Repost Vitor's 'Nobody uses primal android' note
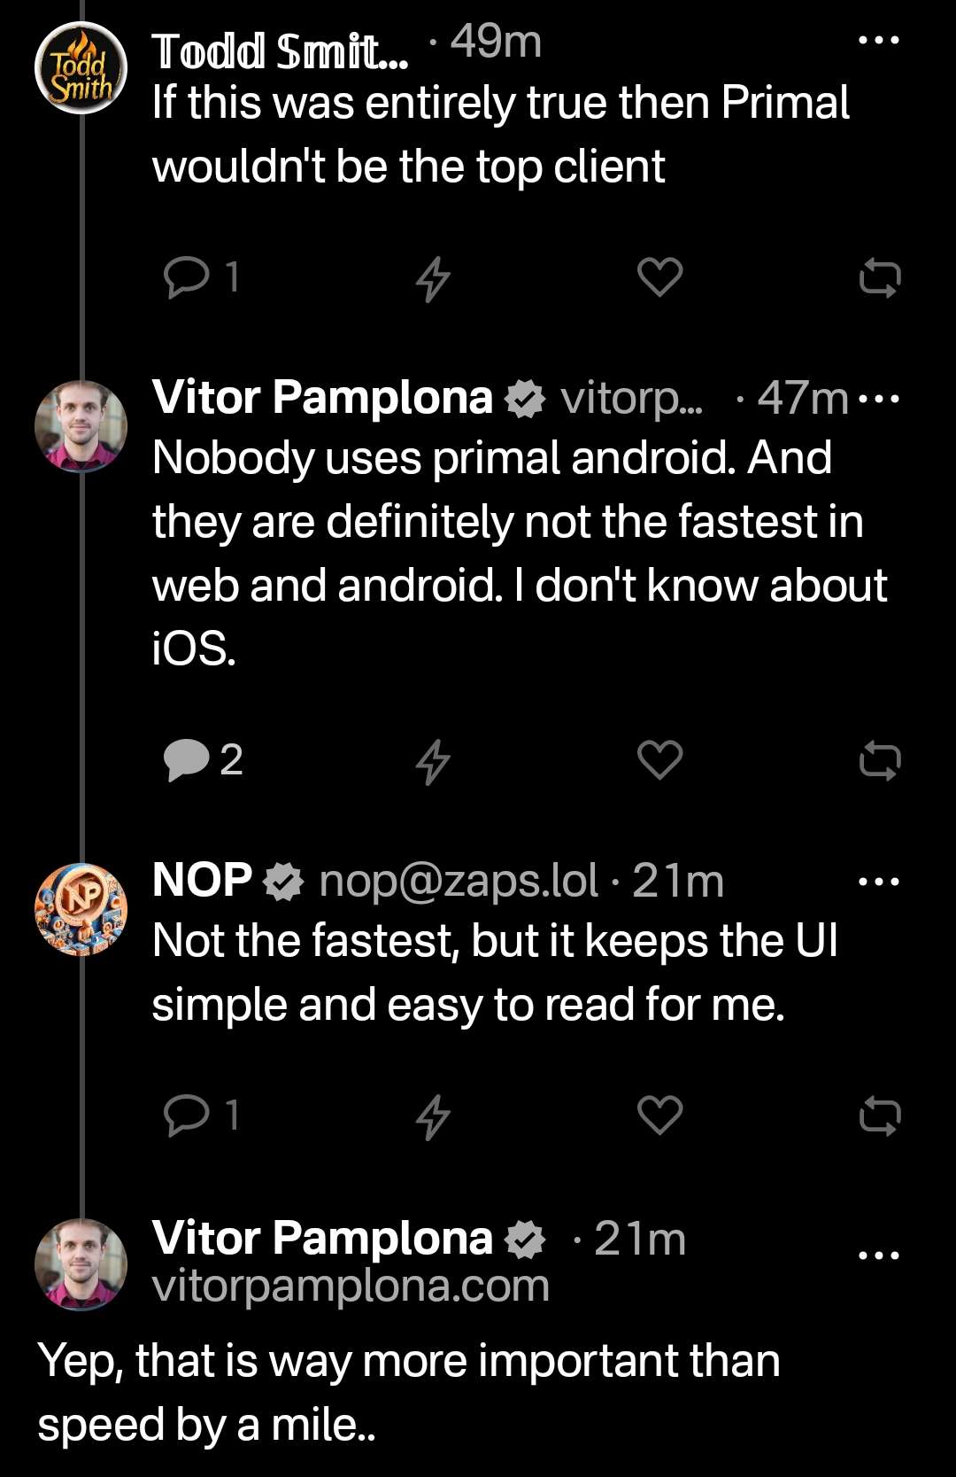 coord(880,762)
